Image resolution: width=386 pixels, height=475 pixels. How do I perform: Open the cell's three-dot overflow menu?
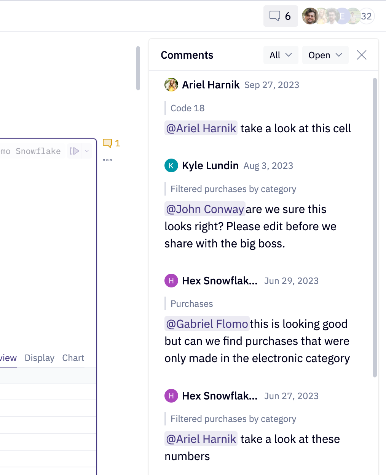(x=107, y=160)
